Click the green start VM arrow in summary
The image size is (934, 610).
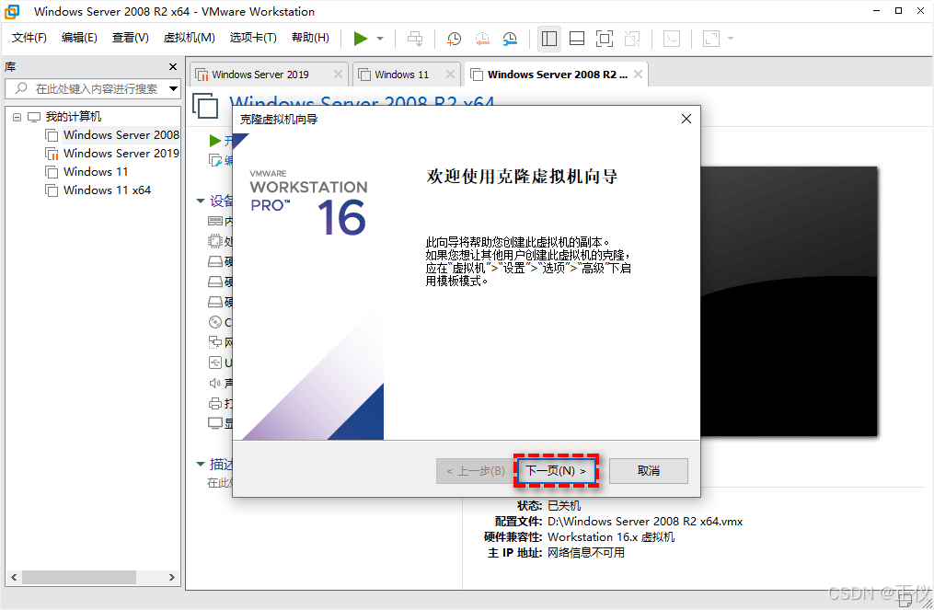pos(215,141)
